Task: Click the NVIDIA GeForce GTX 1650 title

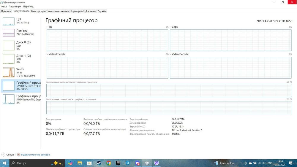Action: pyautogui.click(x=274, y=21)
